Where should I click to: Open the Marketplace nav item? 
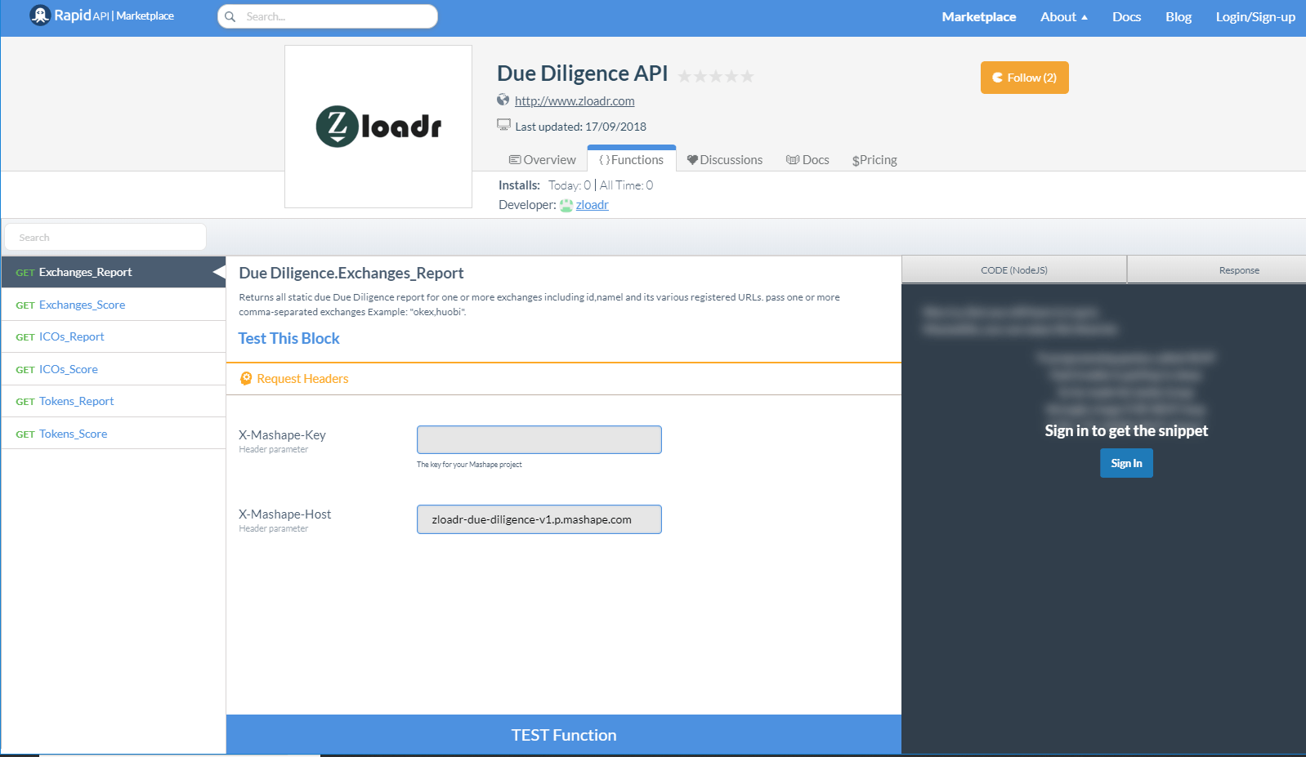click(979, 16)
